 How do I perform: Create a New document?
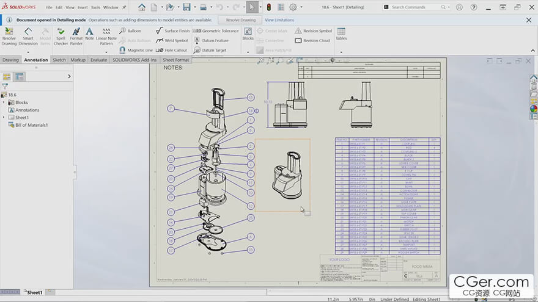(x=154, y=7)
